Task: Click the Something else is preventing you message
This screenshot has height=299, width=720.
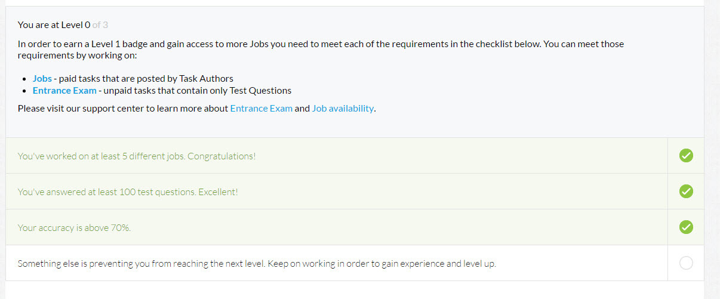Action: pos(257,263)
